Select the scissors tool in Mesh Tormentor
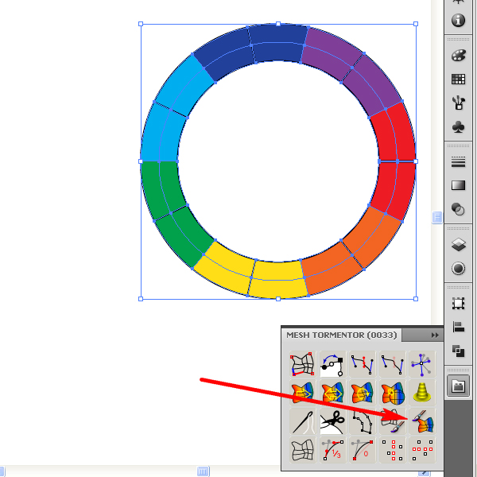Viewport: 477px width, 477px height. (332, 421)
